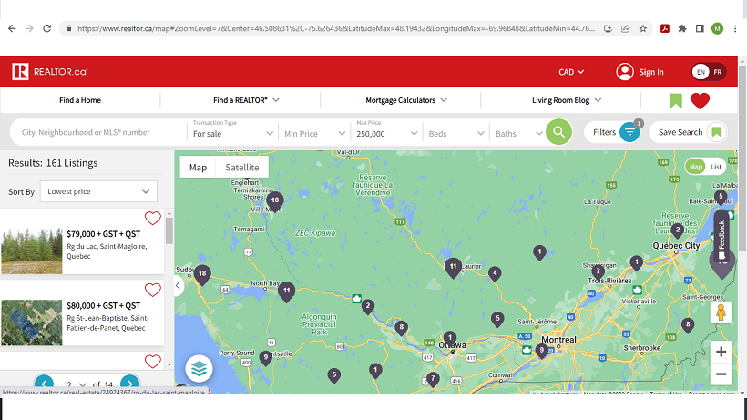
Task: Click the Adobe PDF extension icon
Action: (x=665, y=28)
